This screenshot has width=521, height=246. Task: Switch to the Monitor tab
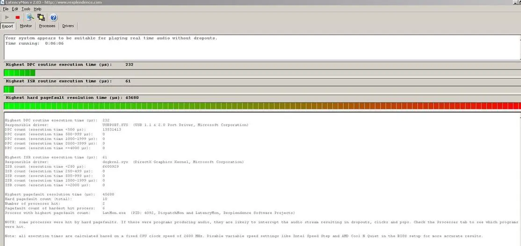point(26,26)
